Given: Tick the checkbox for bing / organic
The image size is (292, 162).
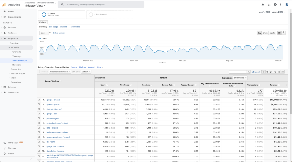Looking at the screenshot, I should (x=39, y=128).
